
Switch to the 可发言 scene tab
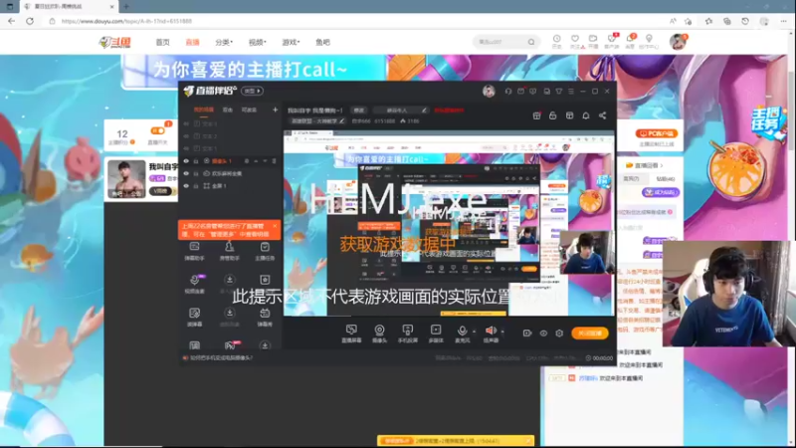click(249, 110)
